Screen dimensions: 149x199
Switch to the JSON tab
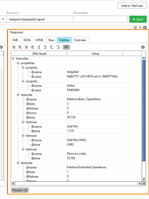click(27, 40)
